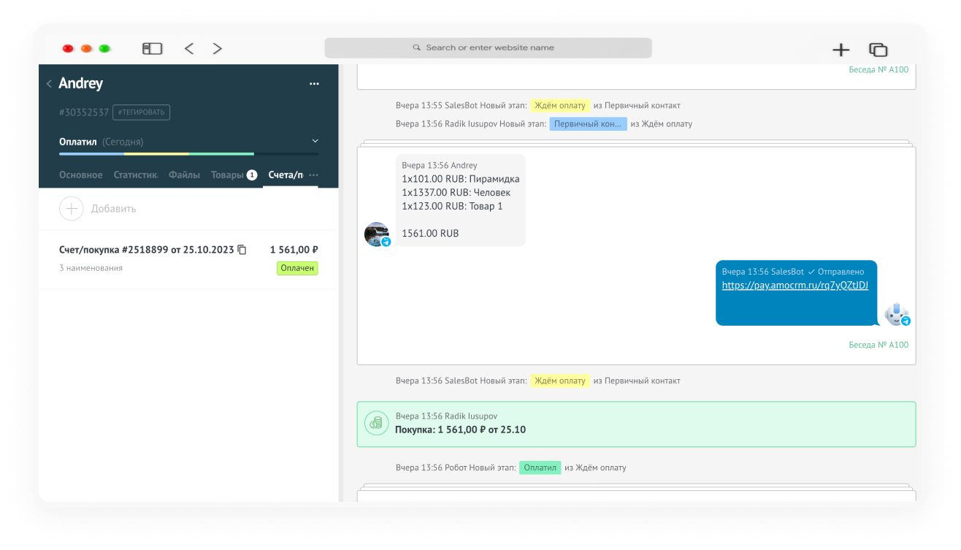Open the Файлы tab

click(x=184, y=175)
